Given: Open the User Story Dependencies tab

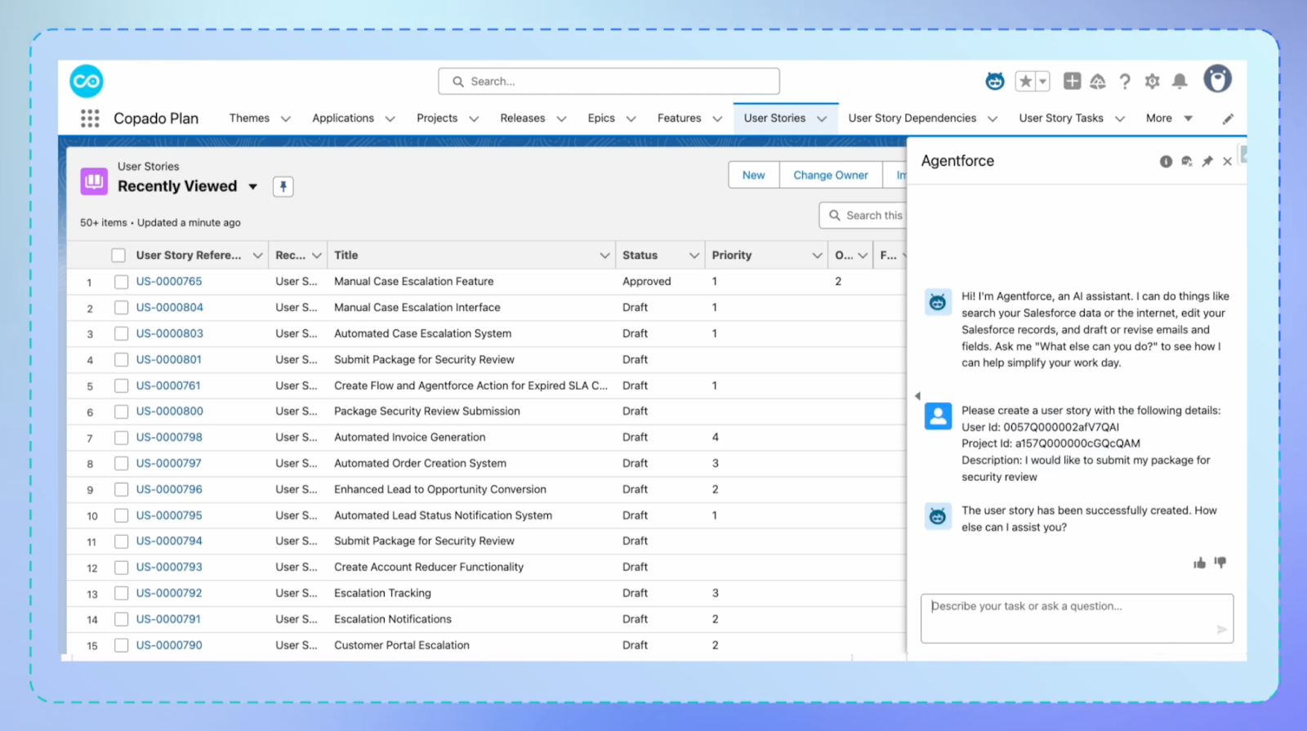Looking at the screenshot, I should [912, 118].
